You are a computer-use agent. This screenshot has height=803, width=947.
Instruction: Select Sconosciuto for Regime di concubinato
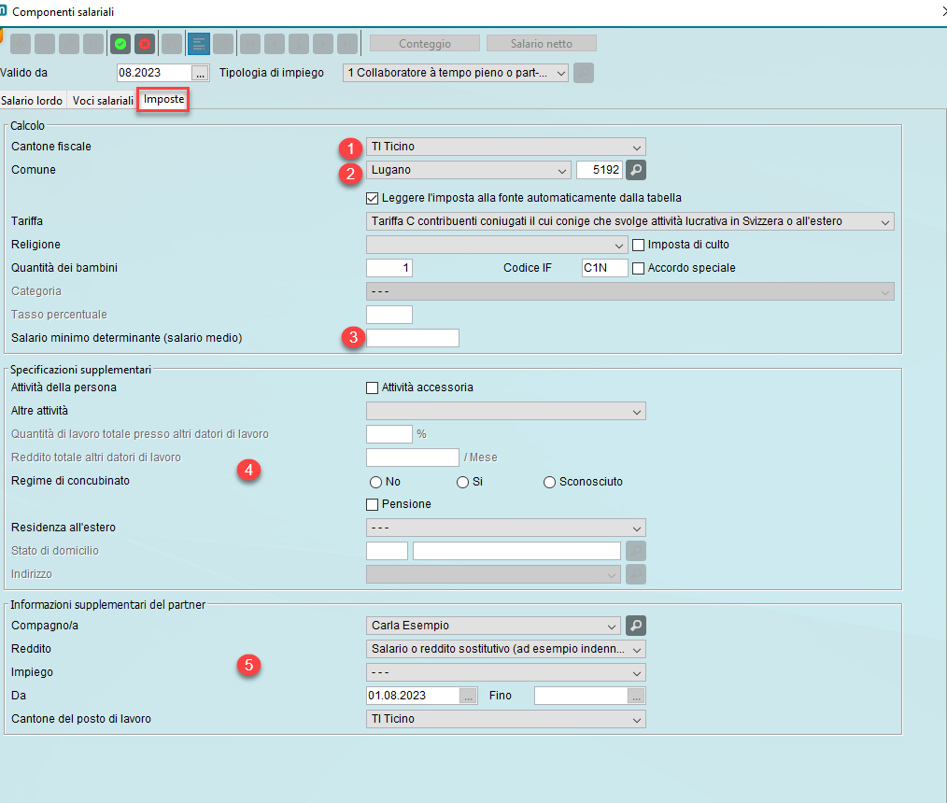click(549, 483)
